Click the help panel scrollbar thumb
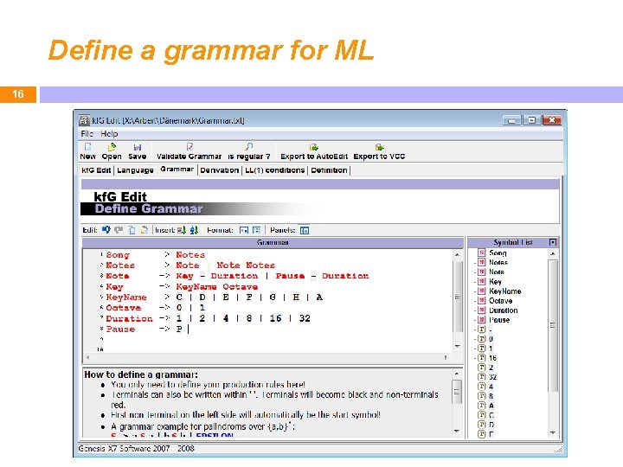The width and height of the screenshot is (623, 467). 457,392
